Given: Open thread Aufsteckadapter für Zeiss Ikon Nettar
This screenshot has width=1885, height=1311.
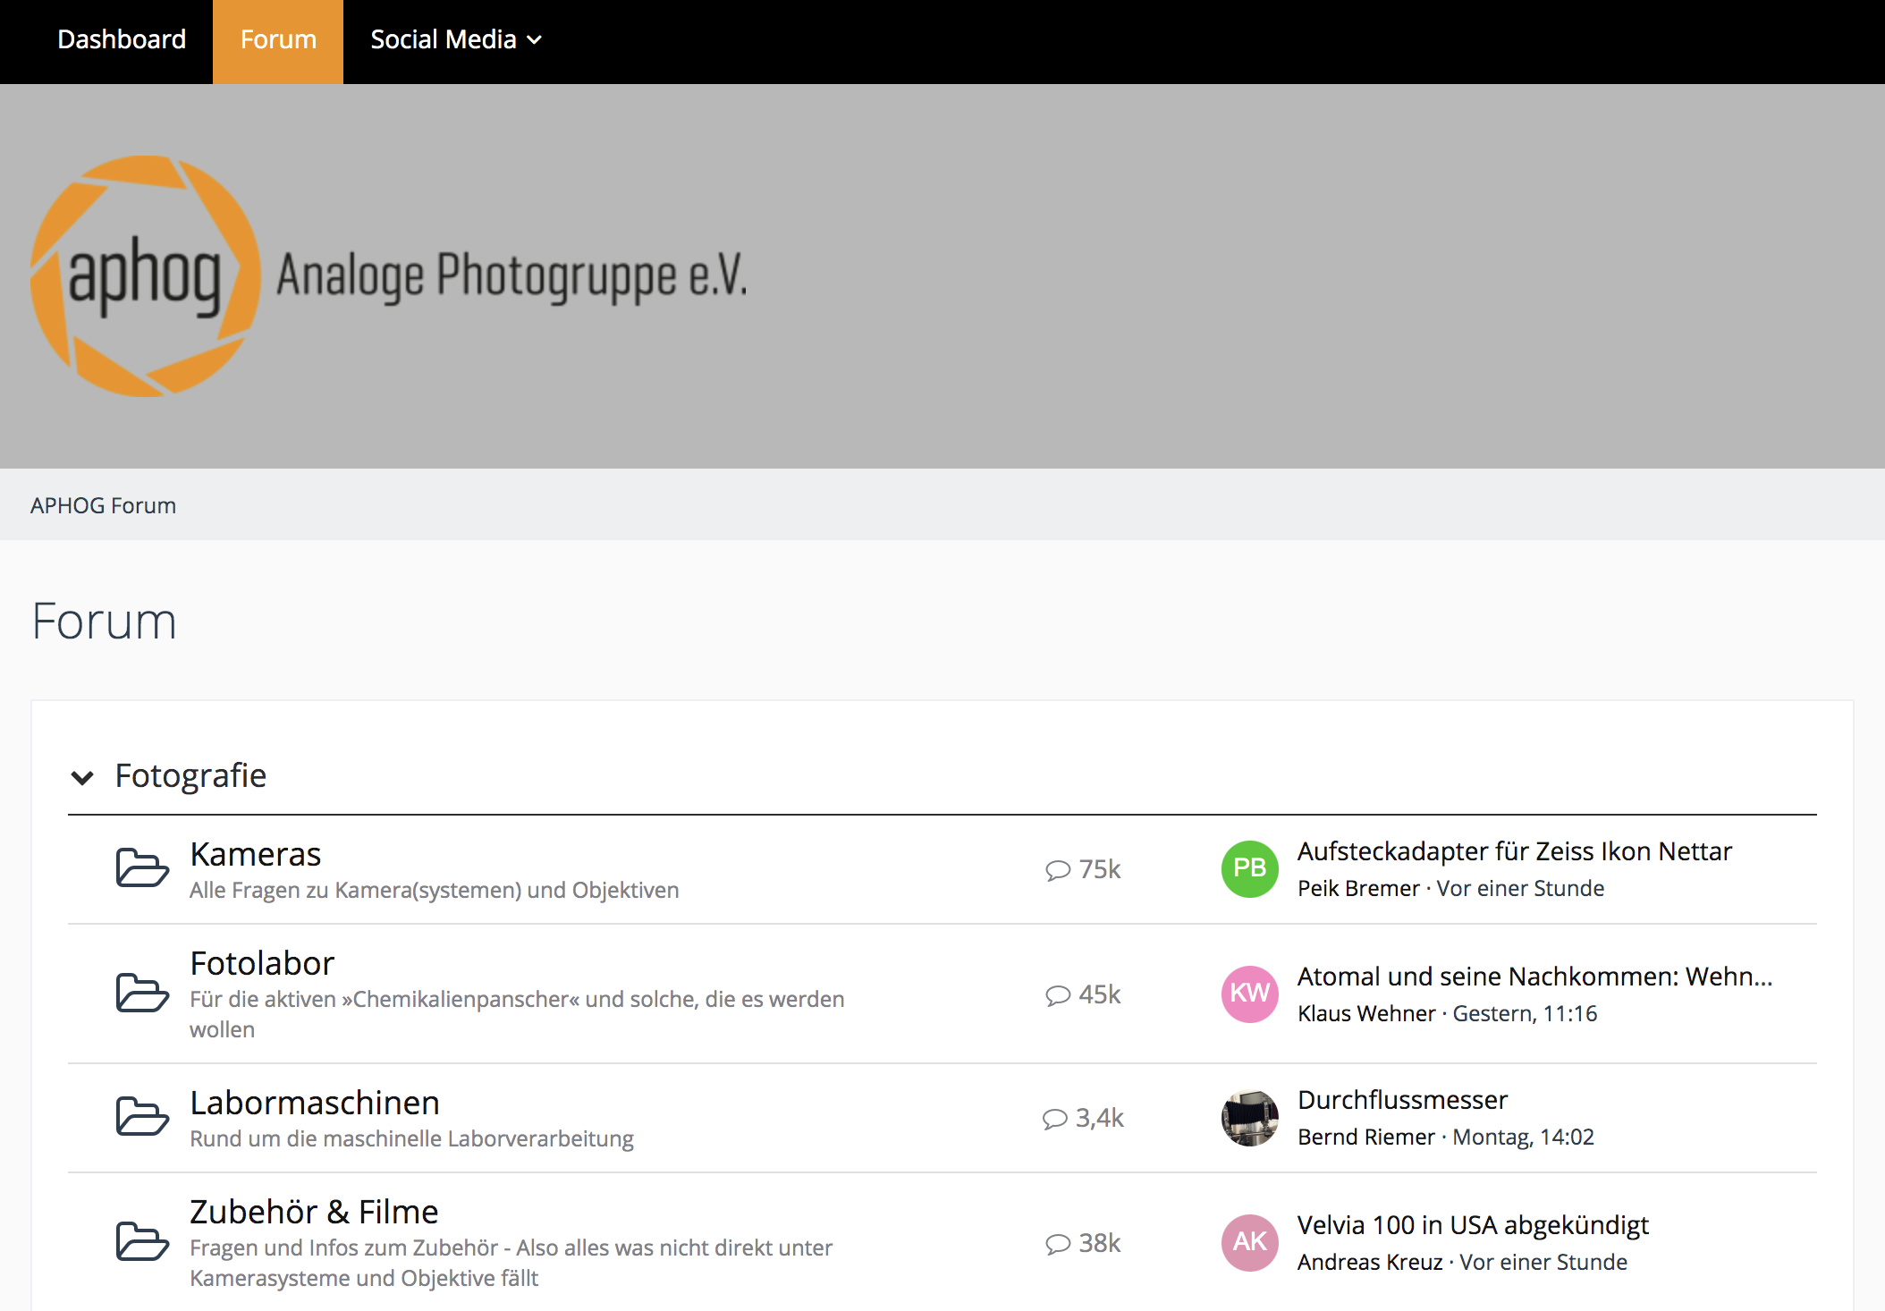Looking at the screenshot, I should pyautogui.click(x=1514, y=851).
